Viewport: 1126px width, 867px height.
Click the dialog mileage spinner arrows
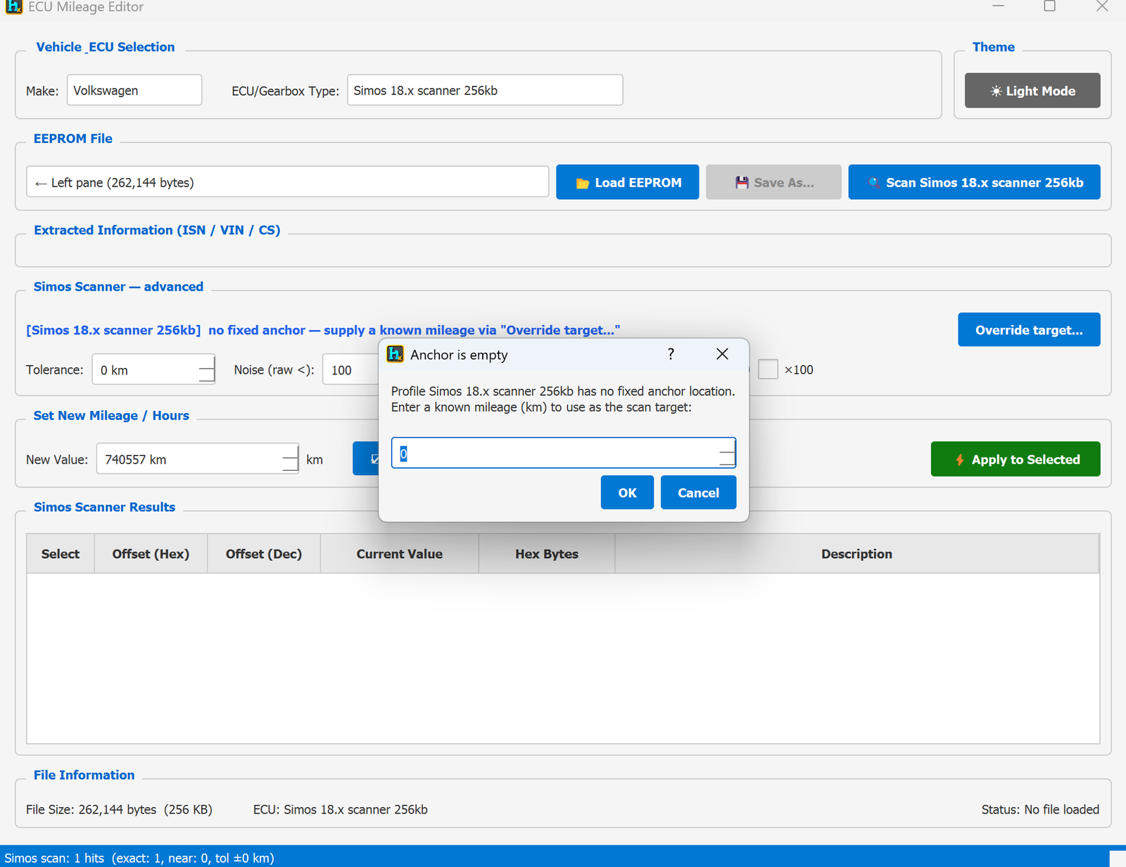[727, 453]
